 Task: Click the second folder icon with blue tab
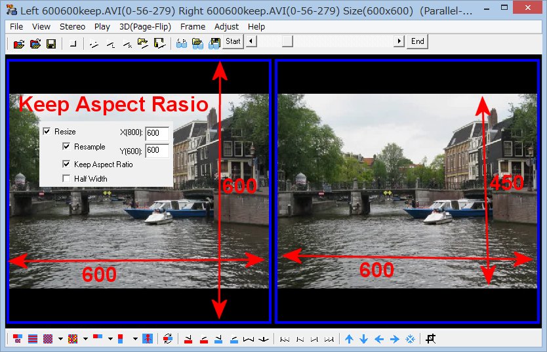35,44
